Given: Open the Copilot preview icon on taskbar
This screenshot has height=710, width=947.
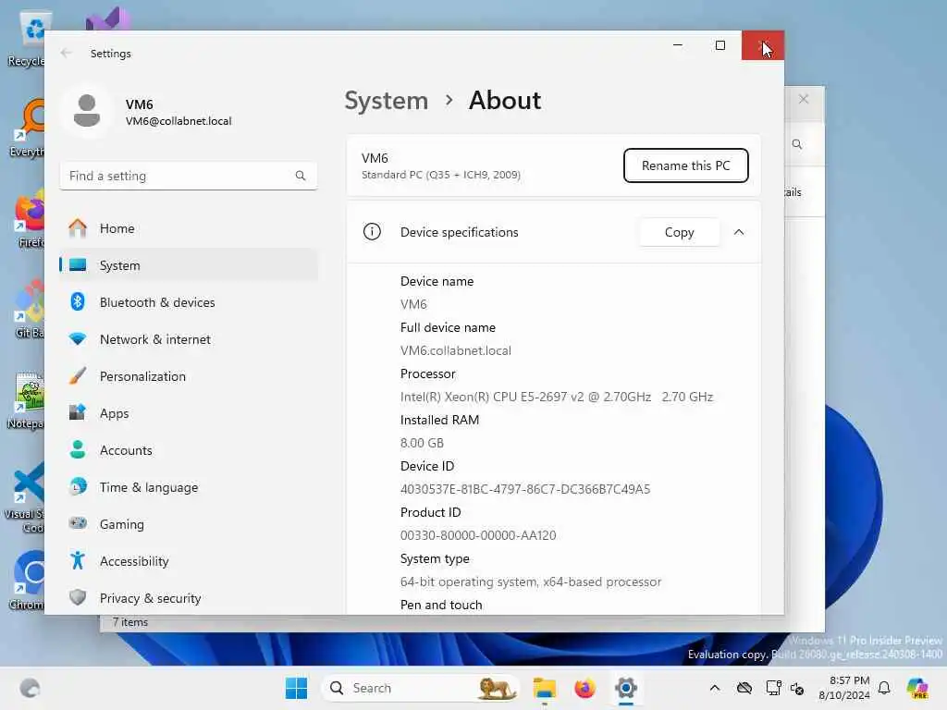Looking at the screenshot, I should pos(917,688).
